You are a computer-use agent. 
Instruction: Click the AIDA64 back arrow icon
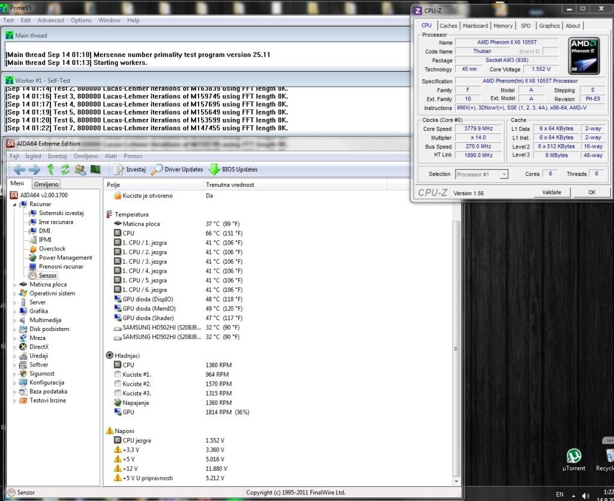point(19,169)
